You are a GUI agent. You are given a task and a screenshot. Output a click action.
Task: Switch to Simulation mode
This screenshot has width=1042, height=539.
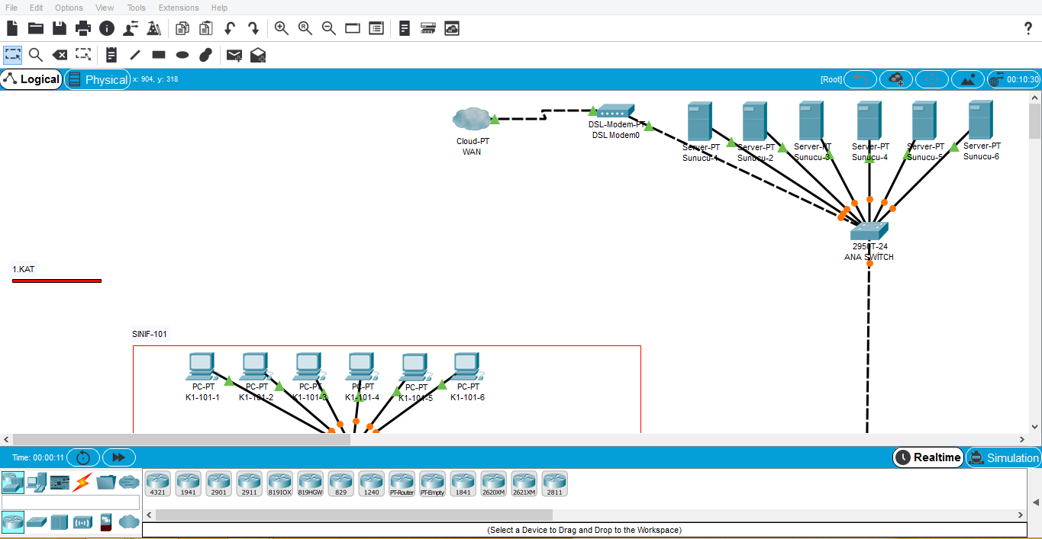pos(1004,457)
